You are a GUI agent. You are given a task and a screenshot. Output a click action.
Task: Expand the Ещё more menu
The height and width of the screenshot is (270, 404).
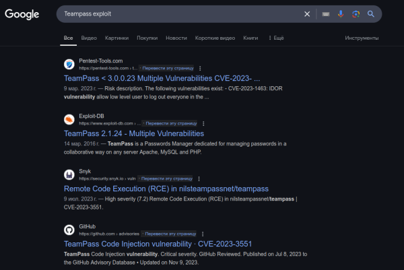276,38
